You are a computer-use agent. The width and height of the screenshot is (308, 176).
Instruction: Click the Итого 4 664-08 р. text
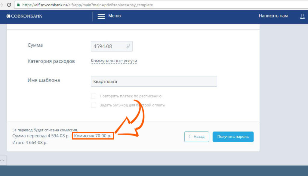(30, 143)
